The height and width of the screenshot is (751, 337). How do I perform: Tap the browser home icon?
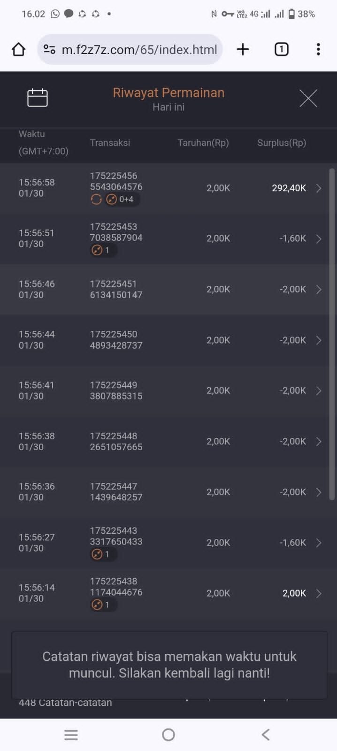click(x=19, y=49)
